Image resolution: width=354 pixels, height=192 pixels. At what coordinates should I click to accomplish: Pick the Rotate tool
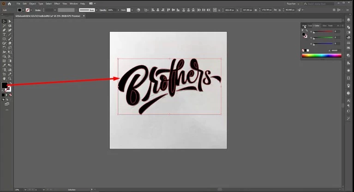[4, 48]
